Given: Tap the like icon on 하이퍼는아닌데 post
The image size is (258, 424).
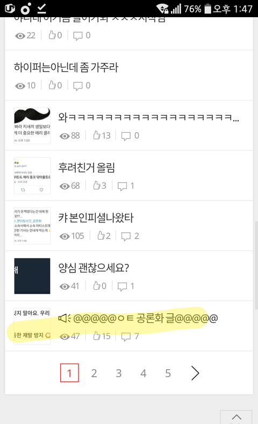Looking at the screenshot, I should click(x=52, y=85).
